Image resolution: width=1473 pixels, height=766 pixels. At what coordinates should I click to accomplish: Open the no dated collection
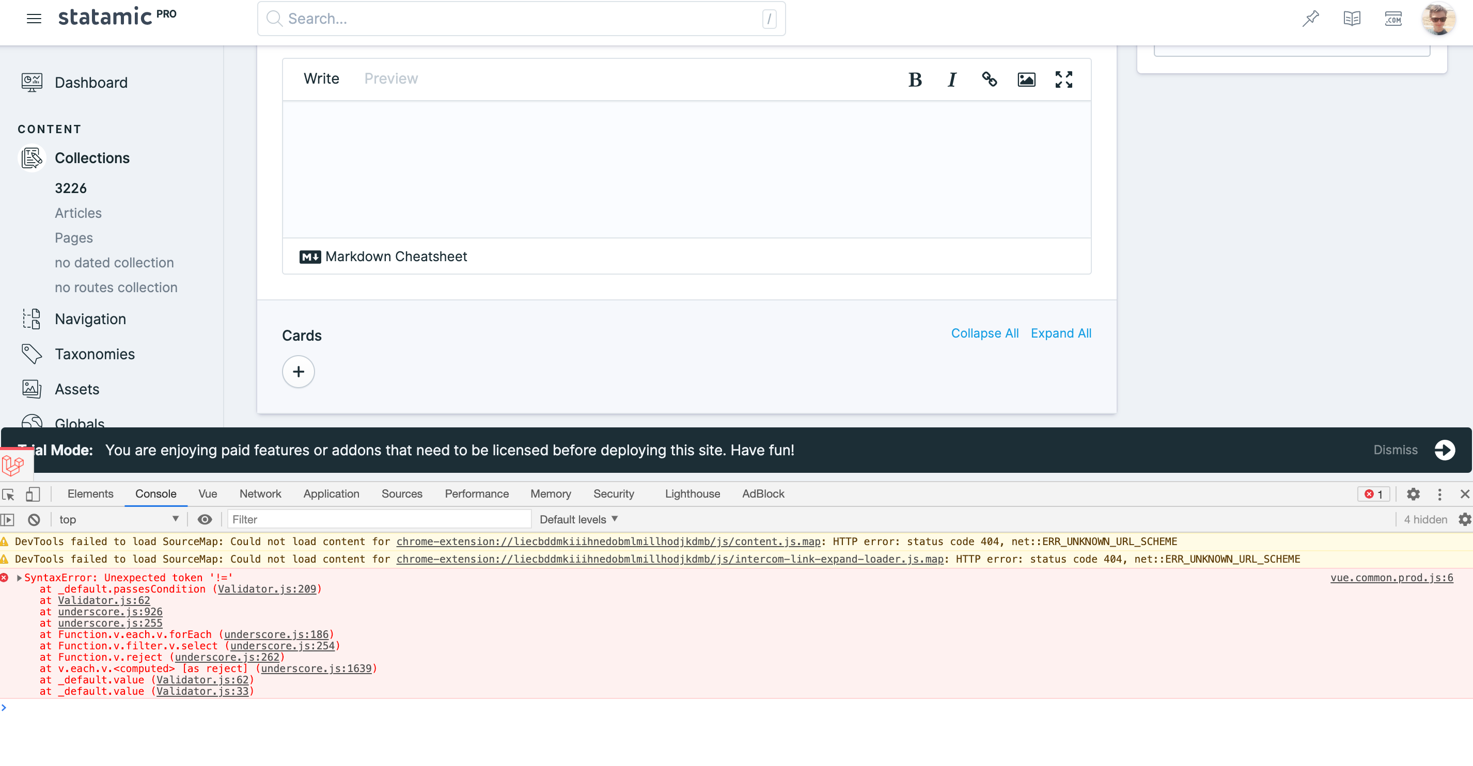[x=114, y=262]
